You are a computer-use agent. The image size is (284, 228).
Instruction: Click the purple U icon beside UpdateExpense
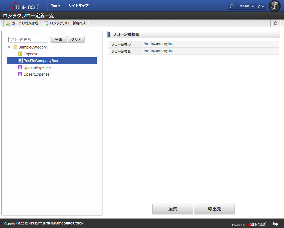[x=20, y=68]
